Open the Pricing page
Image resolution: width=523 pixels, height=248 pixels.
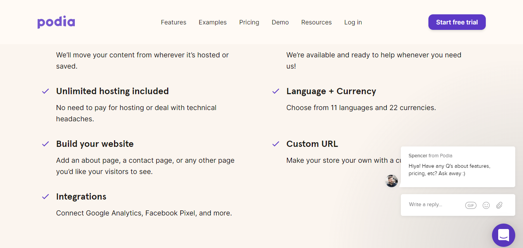(x=249, y=22)
